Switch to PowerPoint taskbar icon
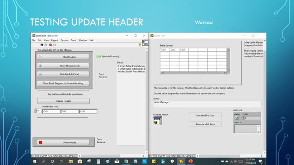294x165 pixels. (191, 161)
